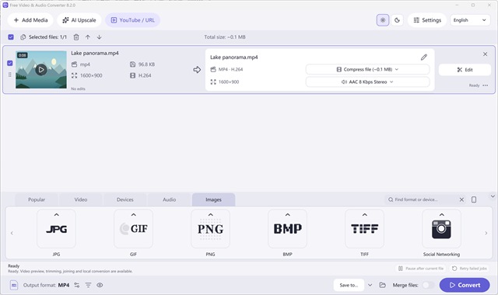Screen dimensions: 498x295
Task: Uncheck the Lake panorama.mp4 file checkbox
Action: pyautogui.click(x=10, y=63)
